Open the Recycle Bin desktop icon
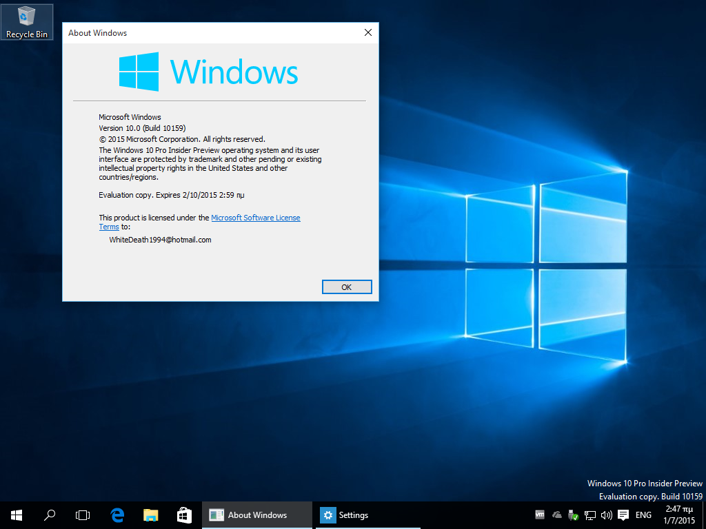The height and width of the screenshot is (529, 706). point(27,21)
